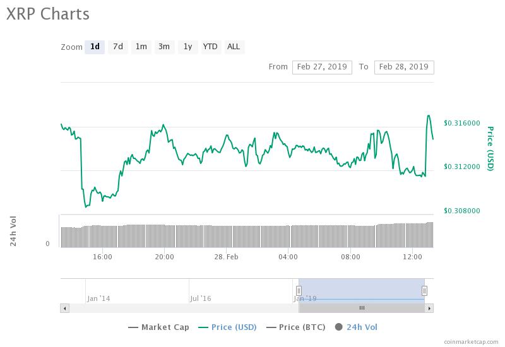Click the $0.308000 price axis label
Screen dimensions: 505x347
pyautogui.click(x=462, y=211)
